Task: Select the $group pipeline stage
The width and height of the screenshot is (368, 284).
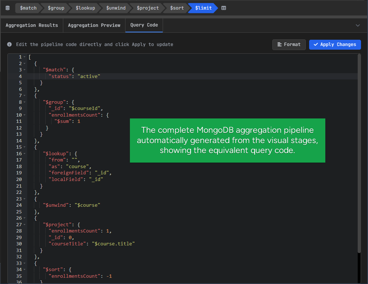Action: 56,8
